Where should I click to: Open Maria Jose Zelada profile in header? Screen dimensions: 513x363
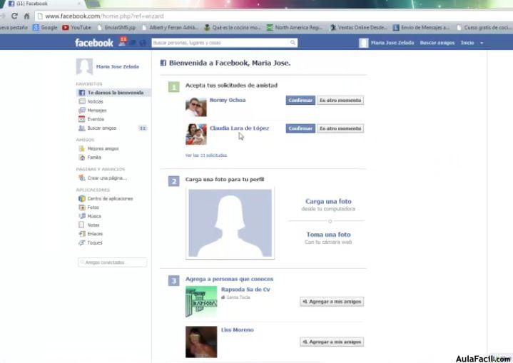387,43
